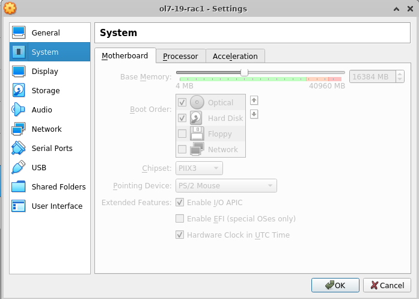419x299 pixels.
Task: Select the System chip icon in sidebar
Action: [19, 52]
